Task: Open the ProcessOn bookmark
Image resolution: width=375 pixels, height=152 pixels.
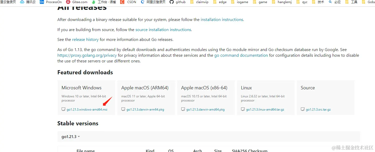Action: click(51, 2)
